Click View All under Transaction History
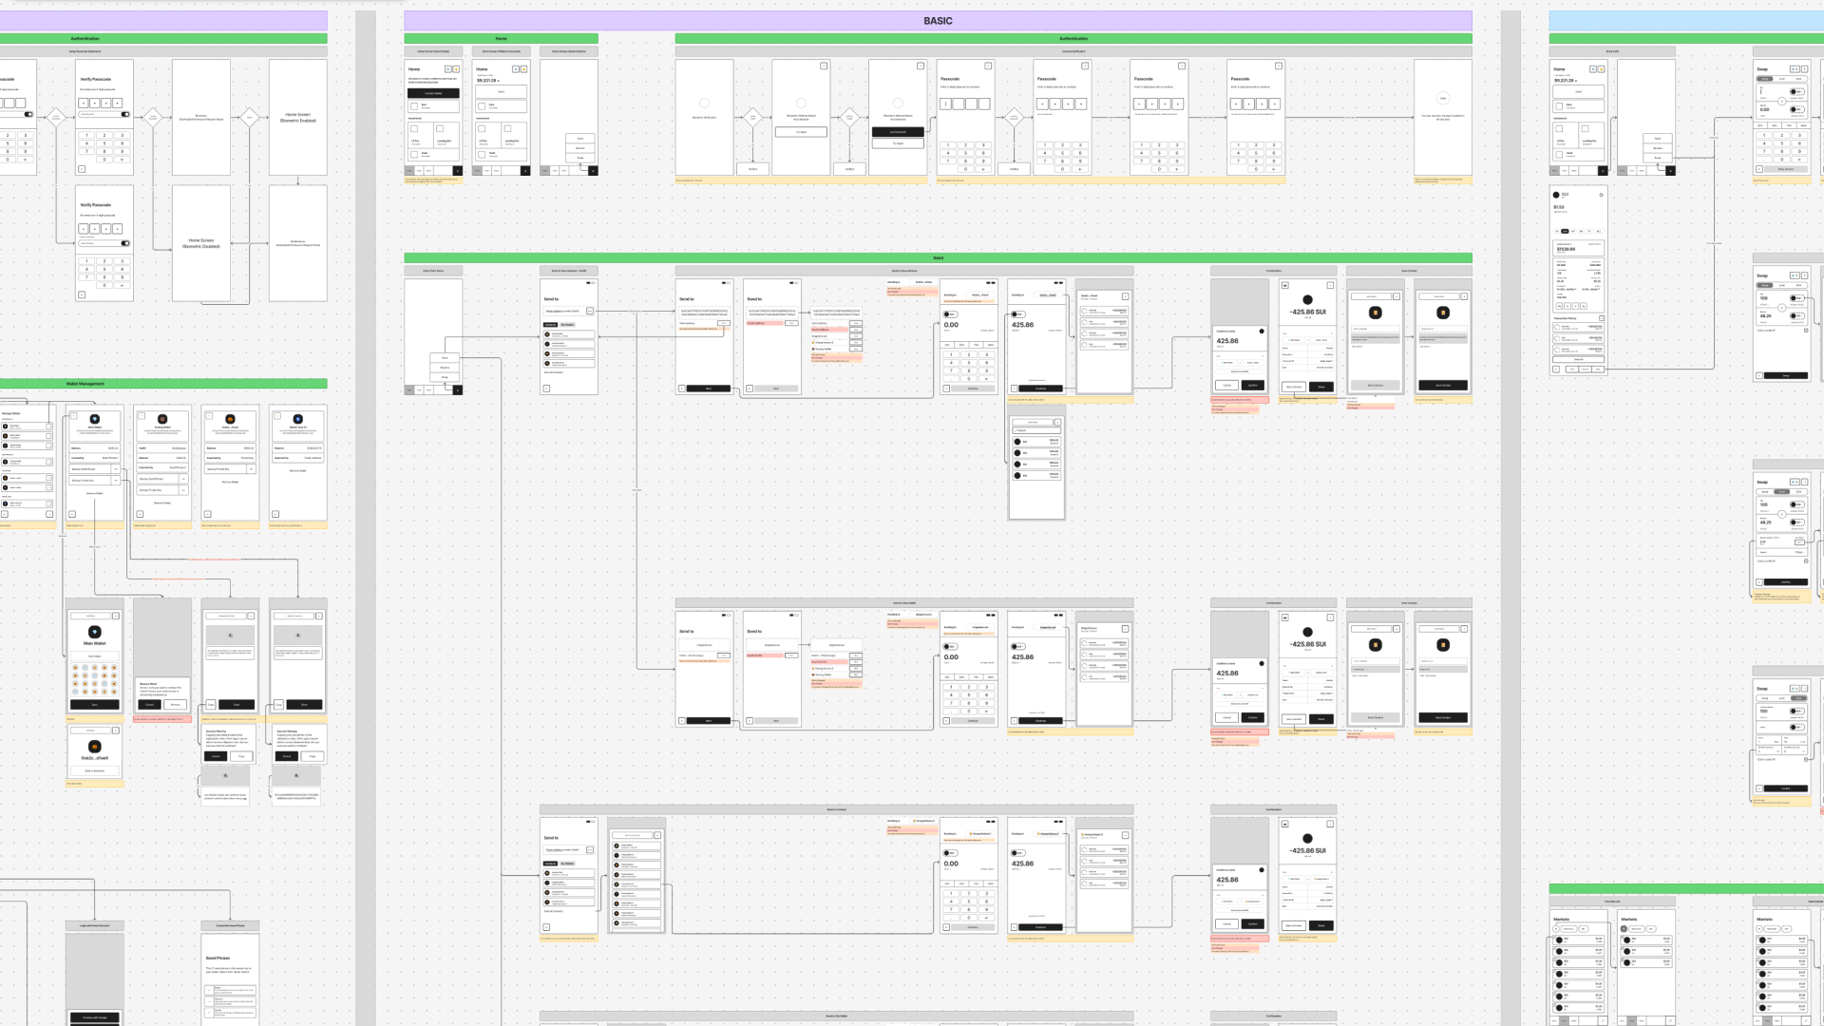The width and height of the screenshot is (1824, 1026). click(x=1578, y=359)
